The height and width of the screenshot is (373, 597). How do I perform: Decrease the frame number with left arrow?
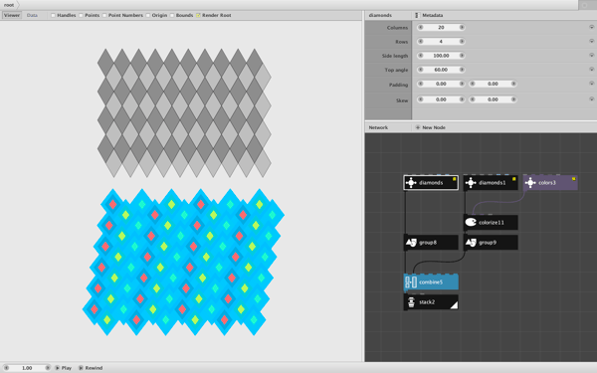click(x=6, y=368)
